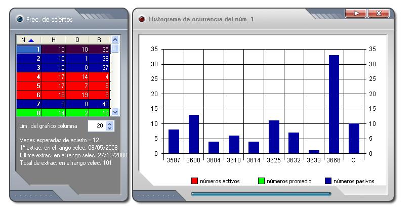Screen dimensions: 417x216
Task: Select green row number 8
Action: pos(63,113)
